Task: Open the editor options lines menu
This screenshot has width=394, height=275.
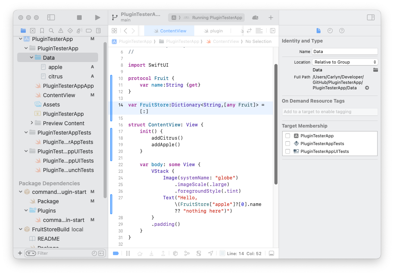Action: coord(259,30)
